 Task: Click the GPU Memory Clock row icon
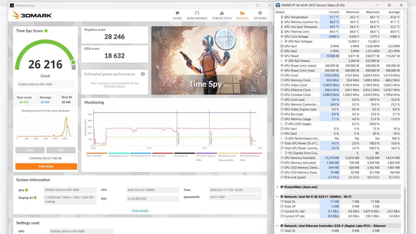point(282,80)
